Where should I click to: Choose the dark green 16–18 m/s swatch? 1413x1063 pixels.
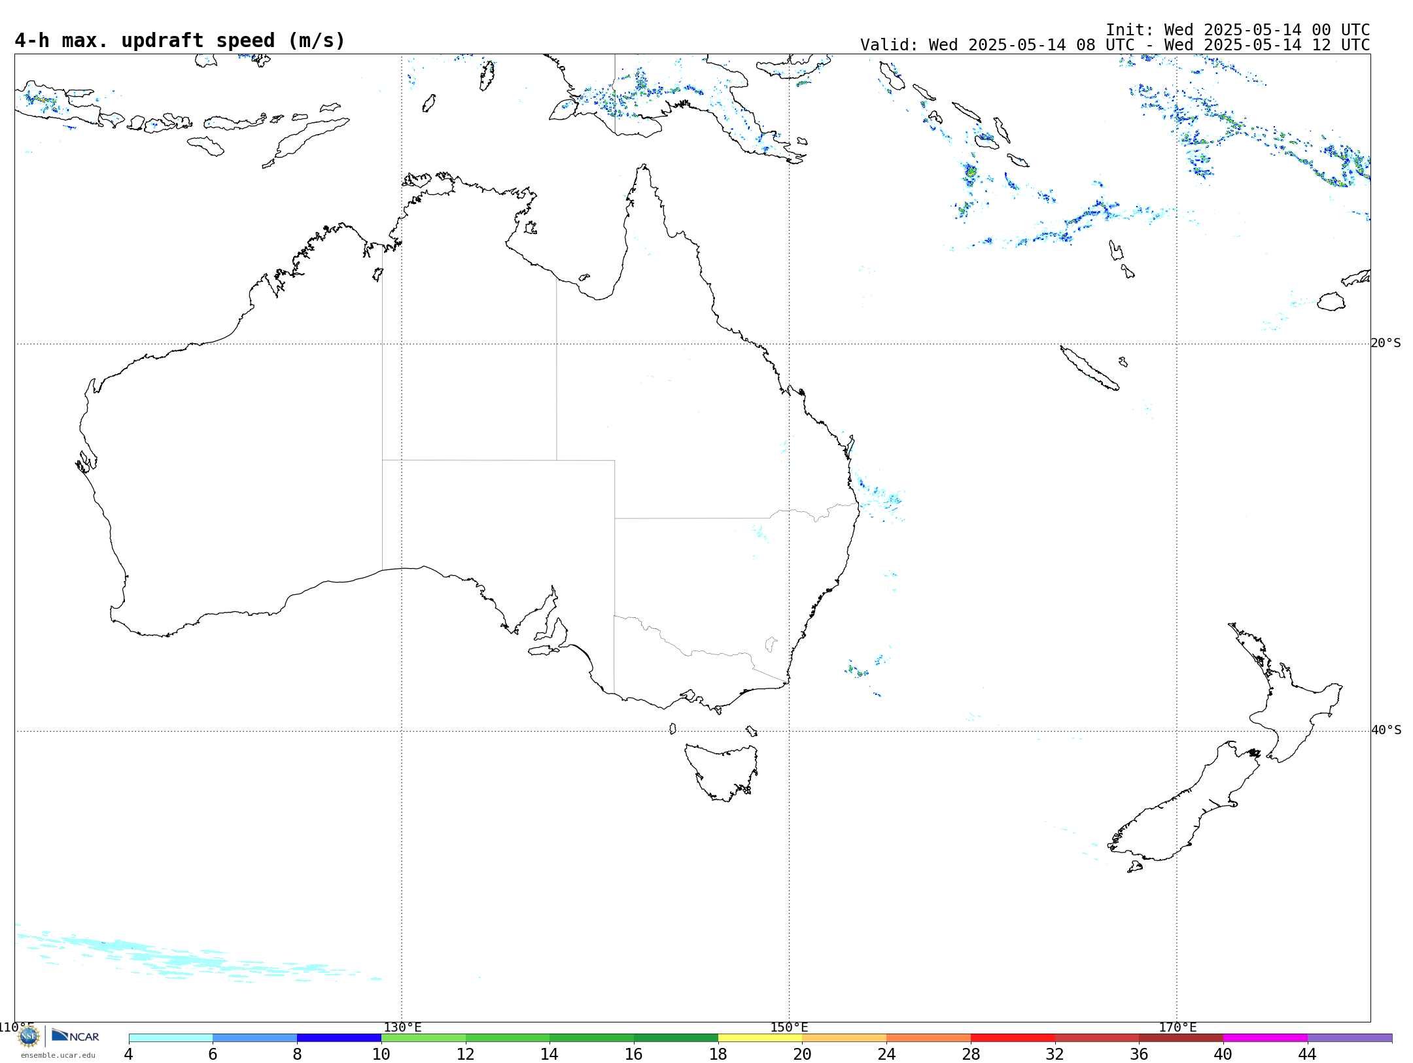pyautogui.click(x=676, y=1038)
